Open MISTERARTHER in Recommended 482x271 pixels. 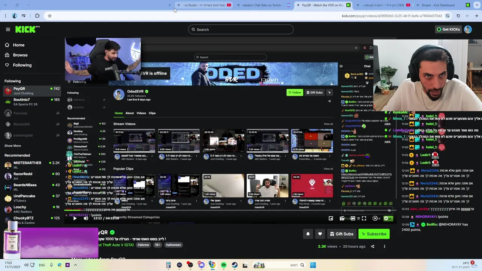pyautogui.click(x=32, y=165)
